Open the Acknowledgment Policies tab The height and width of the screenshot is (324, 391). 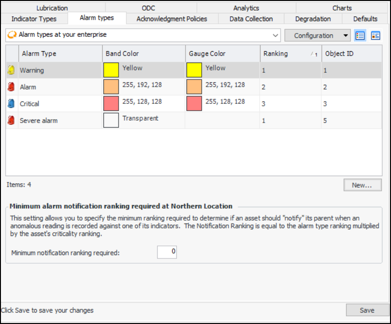[x=172, y=19]
